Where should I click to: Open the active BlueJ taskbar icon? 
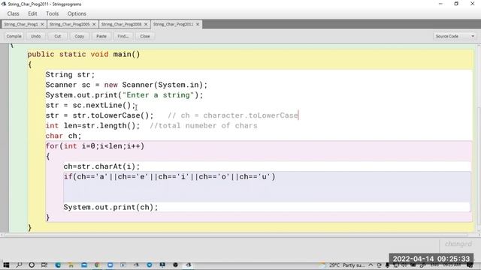click(189, 265)
